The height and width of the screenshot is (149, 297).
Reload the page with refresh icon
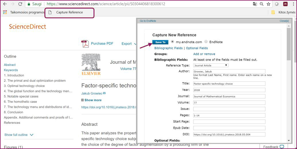[20, 4]
